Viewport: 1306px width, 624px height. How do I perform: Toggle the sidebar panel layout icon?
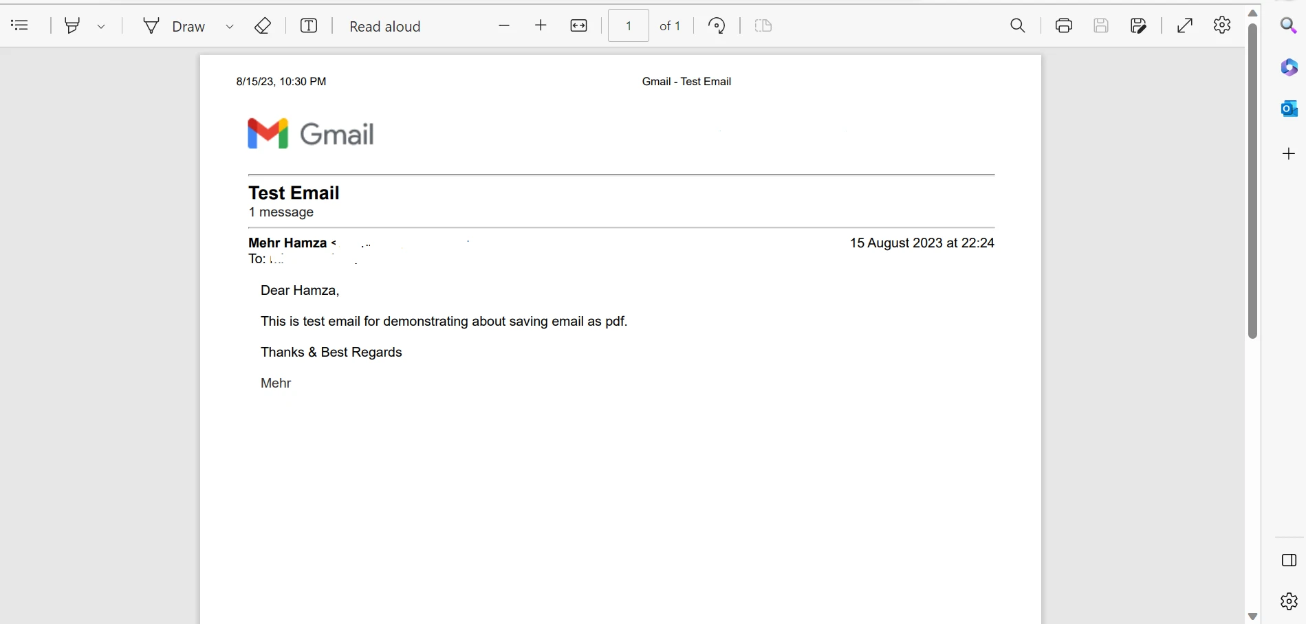1289,560
